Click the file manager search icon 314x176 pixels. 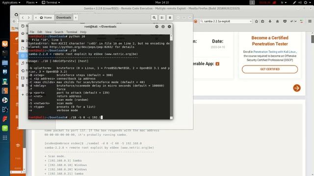(154, 18)
